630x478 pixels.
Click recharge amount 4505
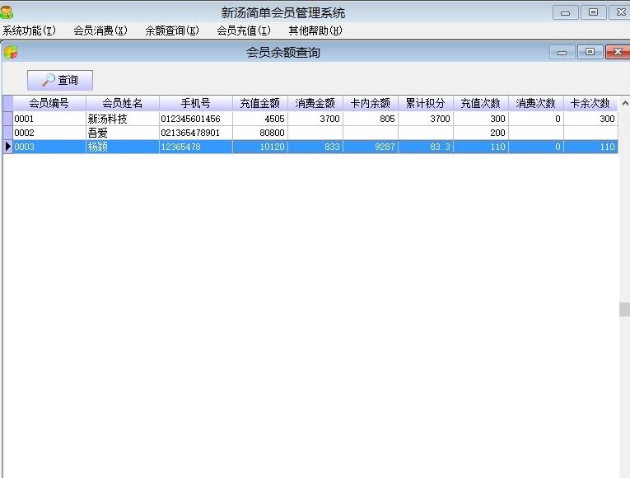[260, 119]
